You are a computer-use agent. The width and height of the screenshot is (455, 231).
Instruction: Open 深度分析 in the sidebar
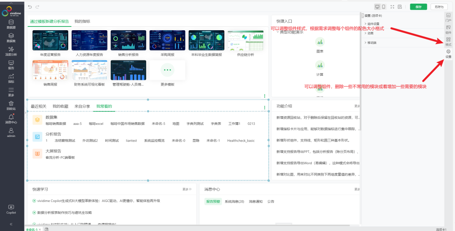tap(11, 52)
